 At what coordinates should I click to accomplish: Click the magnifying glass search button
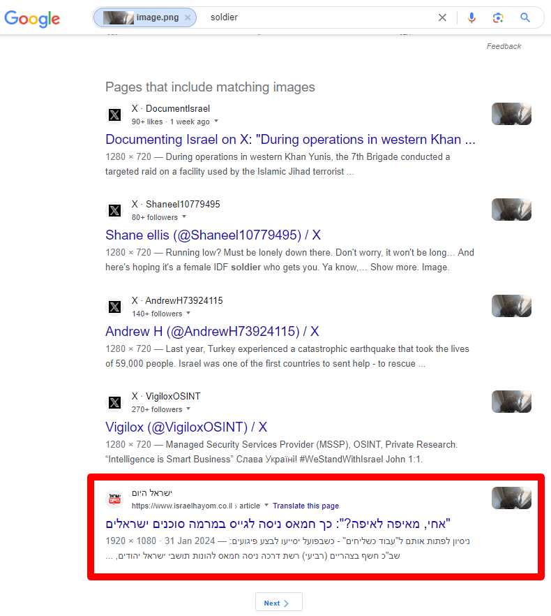tap(525, 18)
